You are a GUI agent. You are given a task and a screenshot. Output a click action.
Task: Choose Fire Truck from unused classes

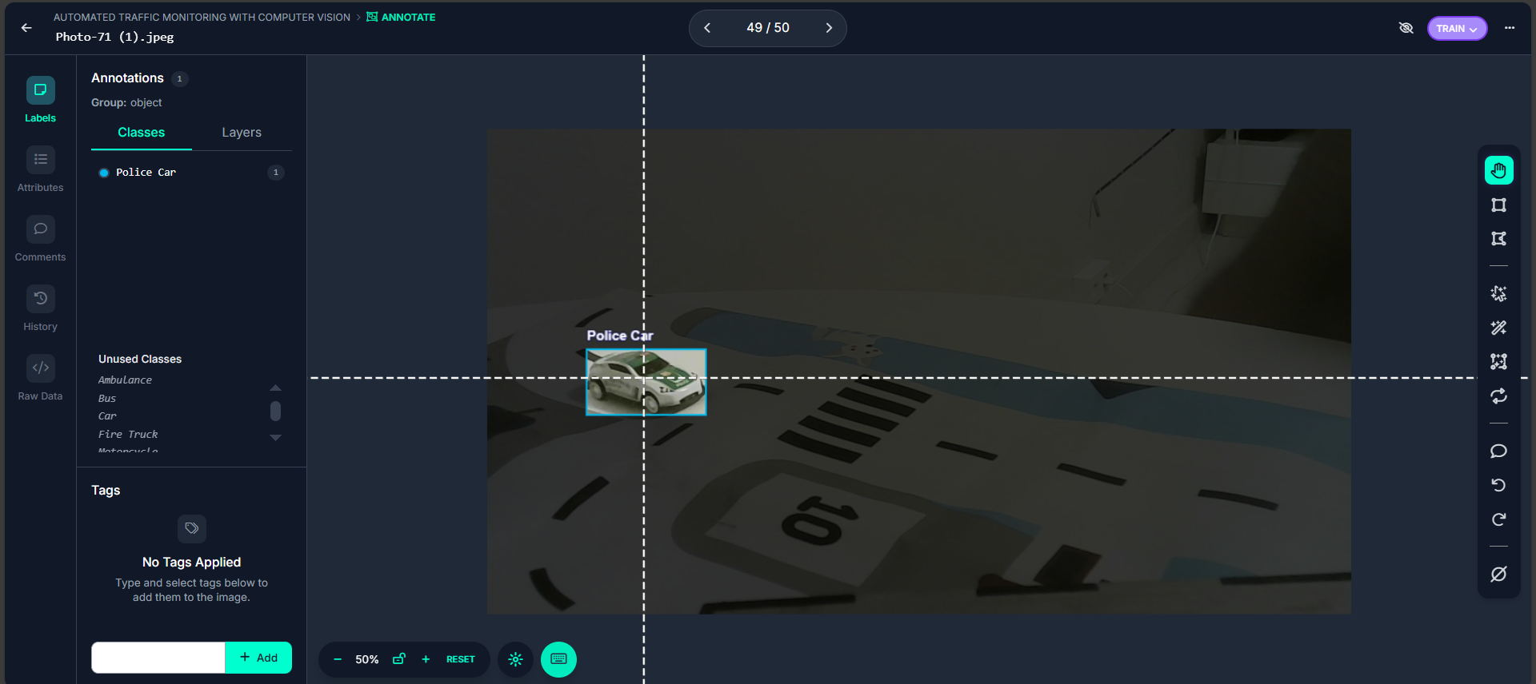pyautogui.click(x=128, y=435)
